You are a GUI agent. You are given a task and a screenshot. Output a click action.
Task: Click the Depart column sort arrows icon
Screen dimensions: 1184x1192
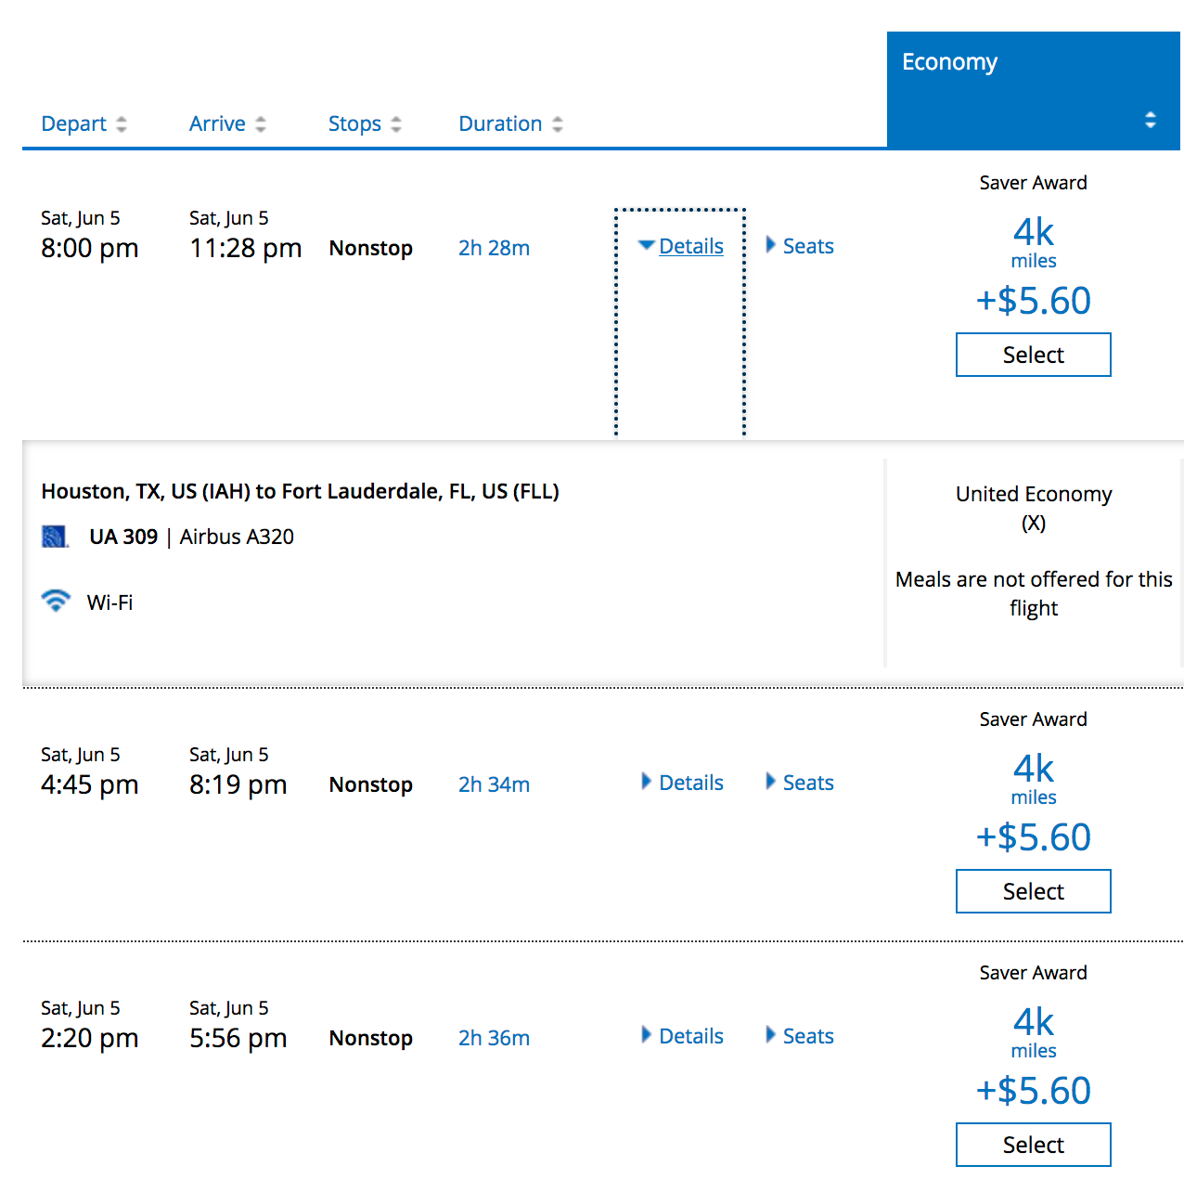pos(122,124)
